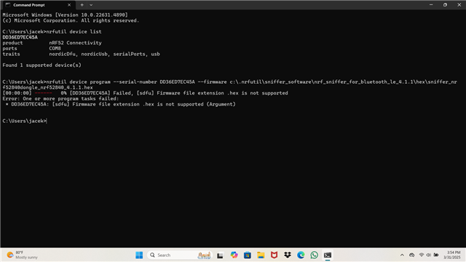Click the 'COM8' ports value
Image resolution: width=466 pixels, height=262 pixels.
(x=55, y=49)
